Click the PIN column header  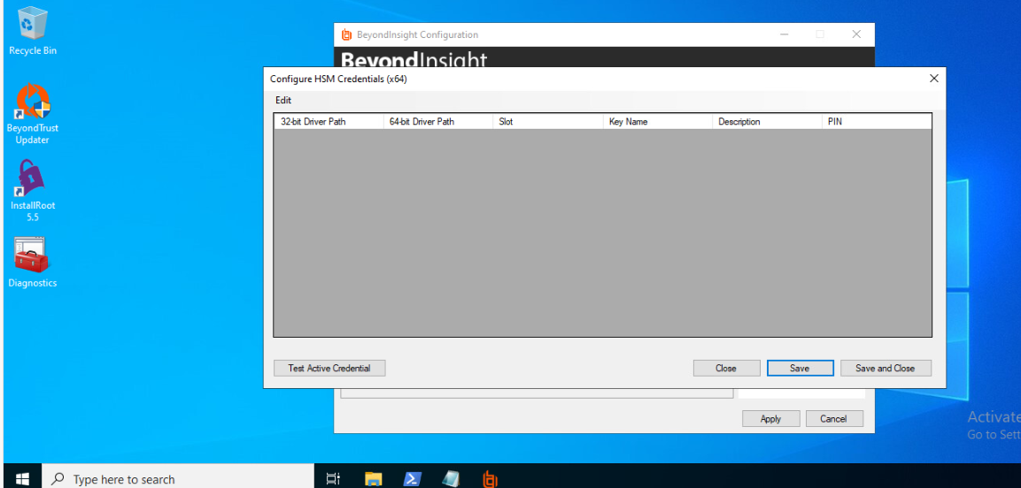tap(877, 121)
